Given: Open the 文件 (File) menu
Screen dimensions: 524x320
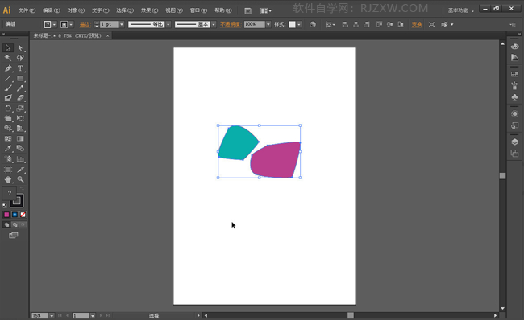Looking at the screenshot, I should (27, 10).
